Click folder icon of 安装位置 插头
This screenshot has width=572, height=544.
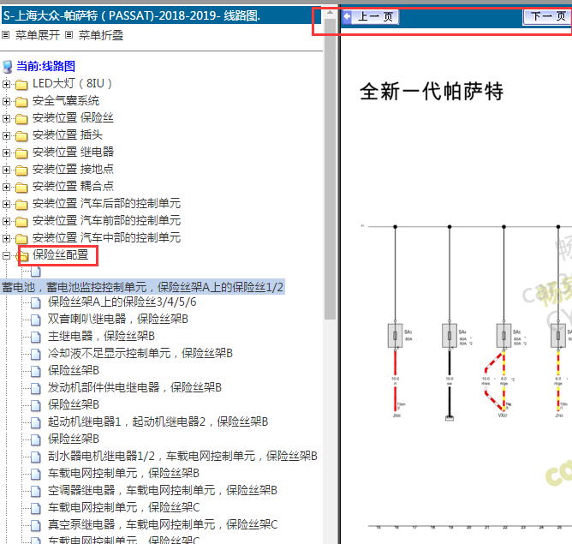(21, 136)
